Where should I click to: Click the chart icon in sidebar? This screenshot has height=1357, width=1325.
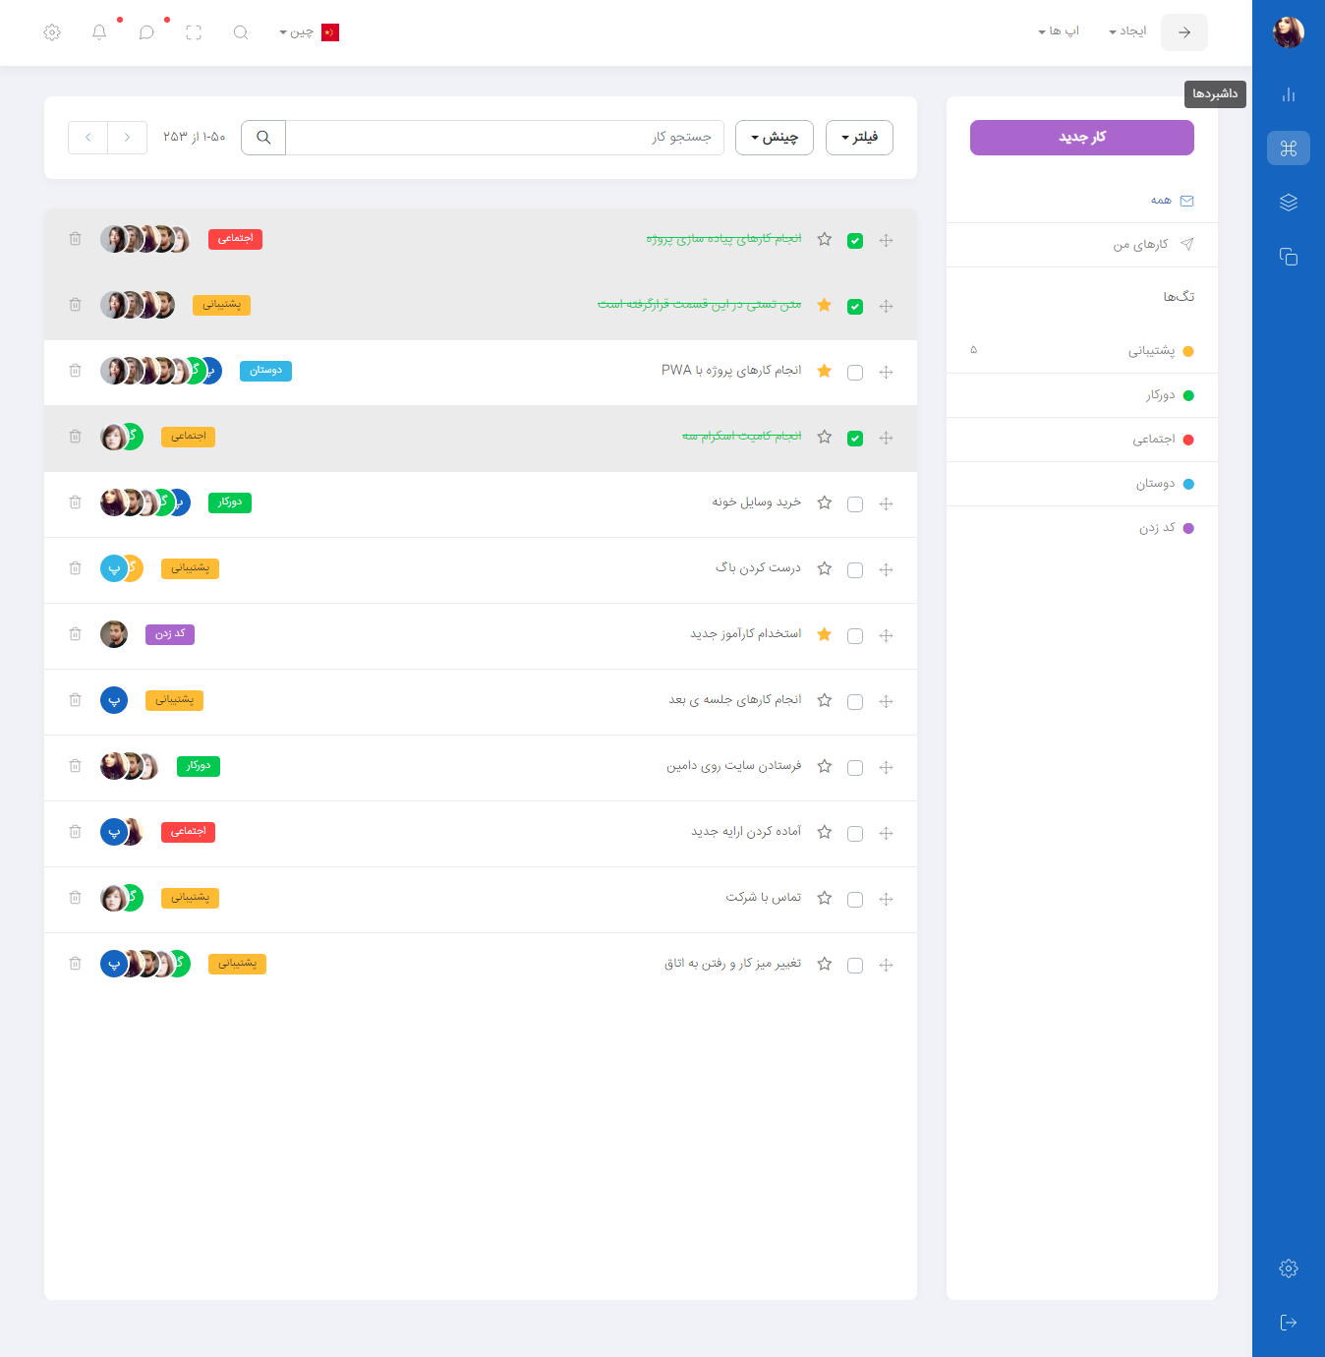1289,94
